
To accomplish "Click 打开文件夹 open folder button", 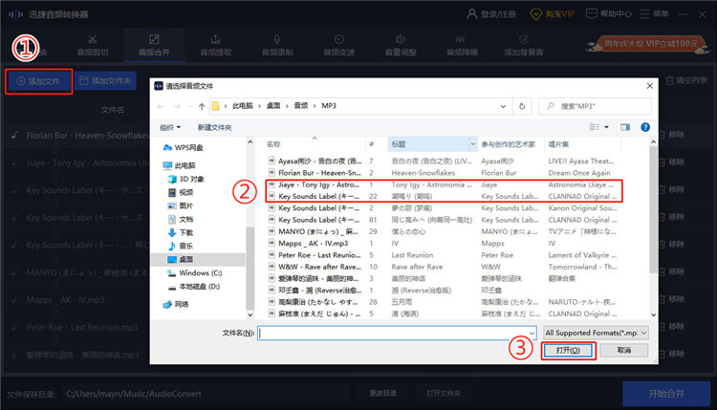I will (x=443, y=393).
